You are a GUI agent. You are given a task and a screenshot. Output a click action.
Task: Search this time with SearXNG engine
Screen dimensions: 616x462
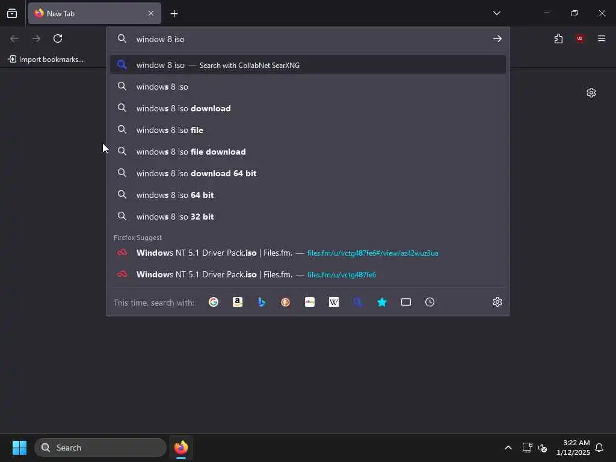(x=357, y=302)
